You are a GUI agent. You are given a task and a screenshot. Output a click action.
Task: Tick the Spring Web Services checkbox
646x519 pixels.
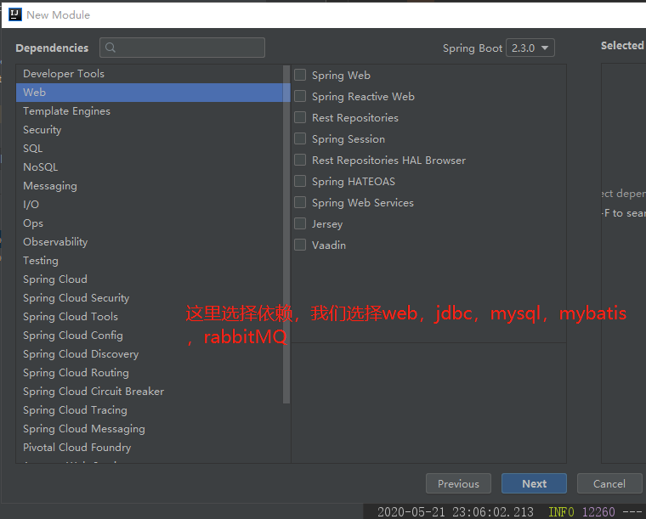coord(300,202)
